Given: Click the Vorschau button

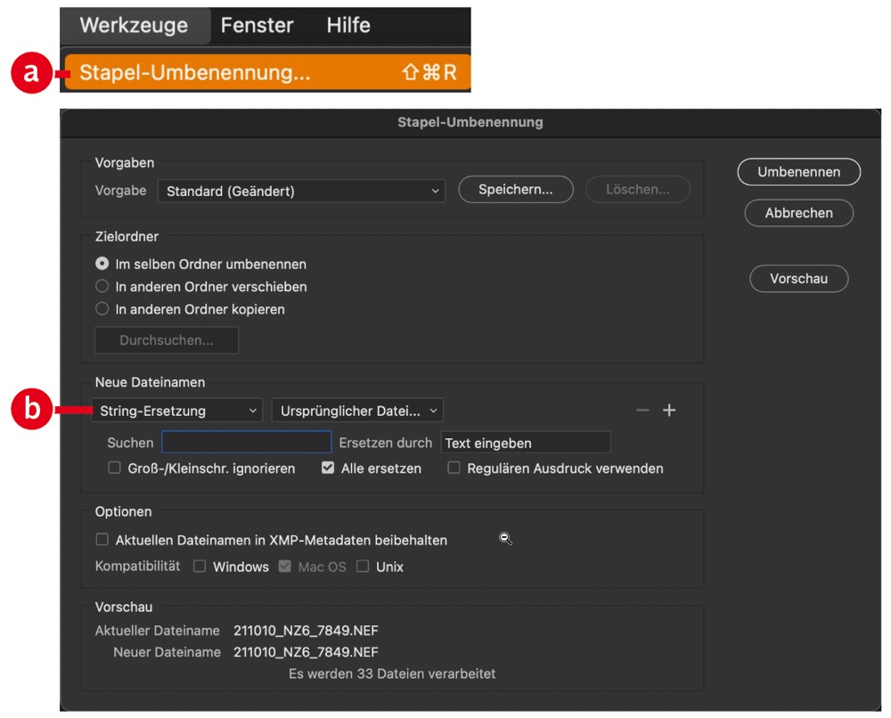Looking at the screenshot, I should [798, 279].
